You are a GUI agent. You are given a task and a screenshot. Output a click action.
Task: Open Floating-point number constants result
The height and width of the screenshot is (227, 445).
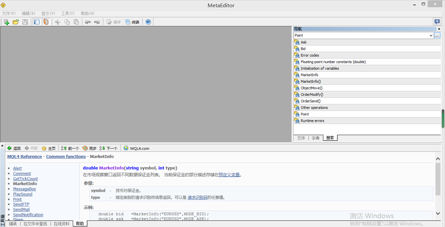(367, 62)
